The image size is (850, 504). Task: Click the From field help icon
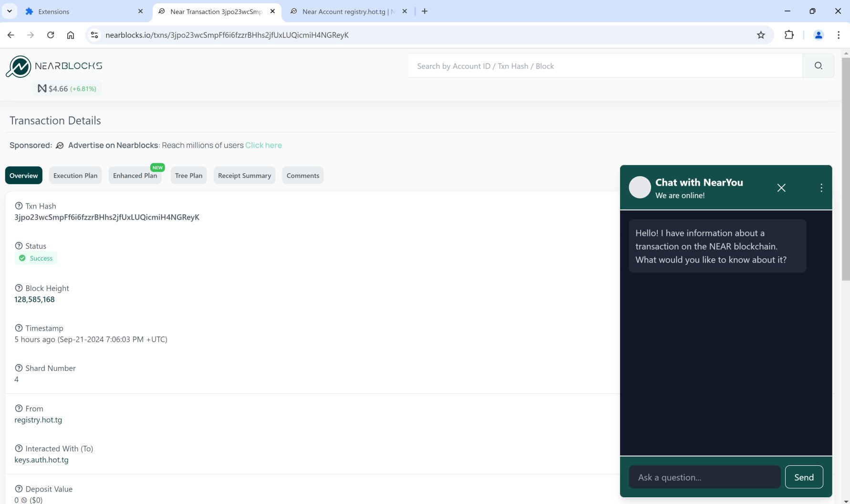[19, 409]
